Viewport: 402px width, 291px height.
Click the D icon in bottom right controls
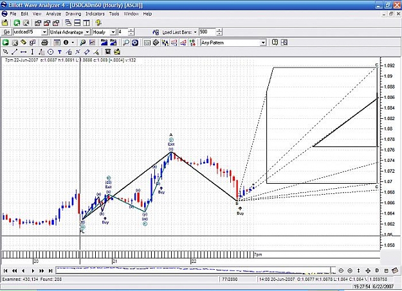pos(377,270)
